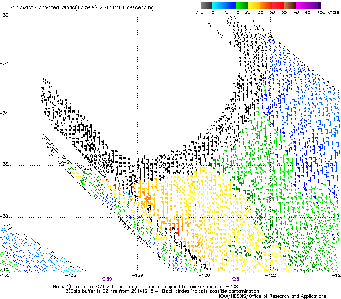Screen dimensions: 341x299
Task: Click the yellow 20-25 knots color band
Action: click(254, 6)
